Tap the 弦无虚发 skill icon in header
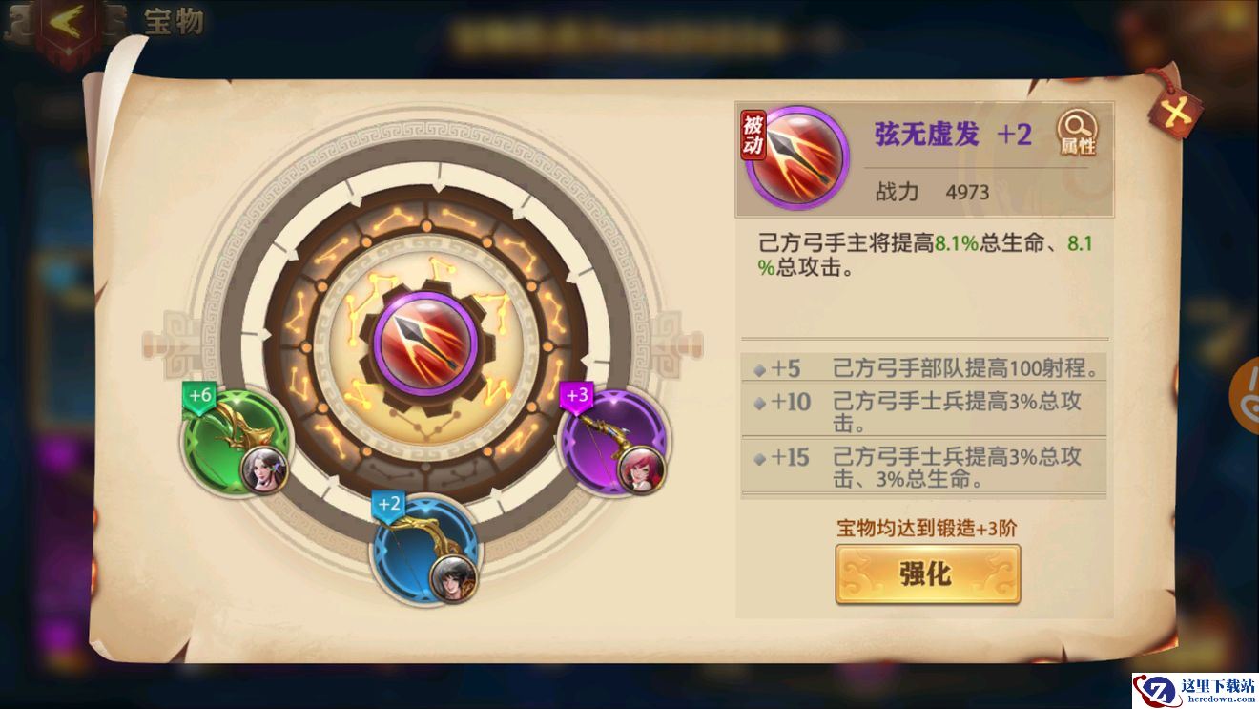1259x709 pixels. point(797,156)
